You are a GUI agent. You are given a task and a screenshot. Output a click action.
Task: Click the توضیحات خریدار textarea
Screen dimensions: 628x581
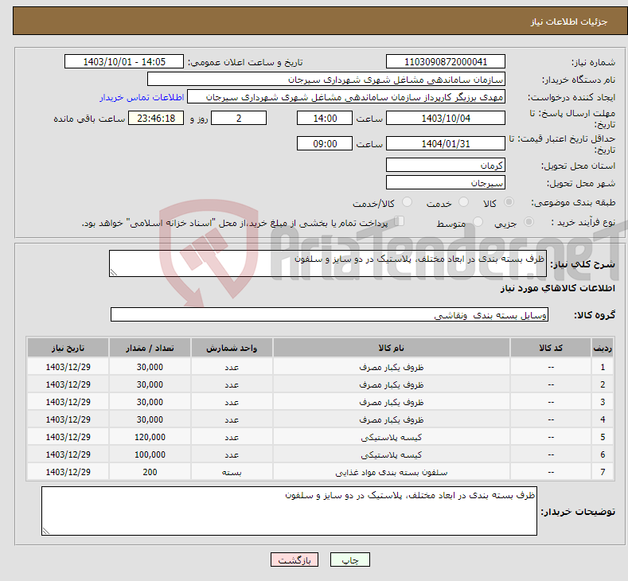click(289, 511)
